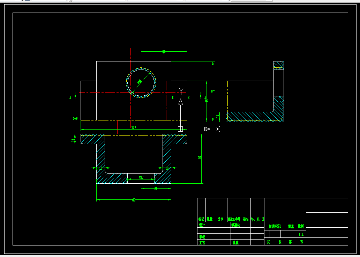Click the 年、月、日 cell in title block
This screenshot has height=257, width=360.
point(257,219)
